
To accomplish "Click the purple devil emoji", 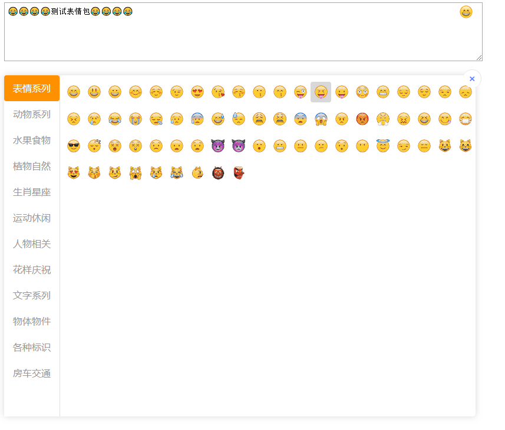I will tap(218, 145).
